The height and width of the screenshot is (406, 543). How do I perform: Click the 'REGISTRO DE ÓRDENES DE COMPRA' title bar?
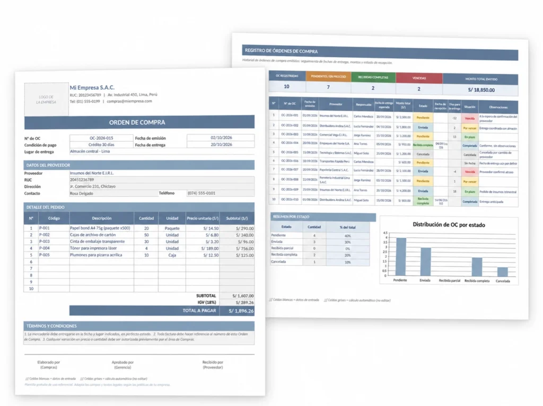tap(380, 52)
